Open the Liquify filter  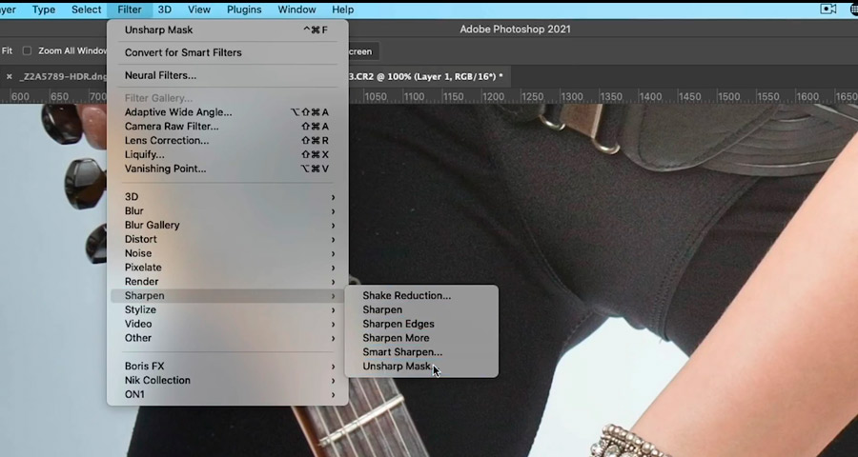(227, 154)
